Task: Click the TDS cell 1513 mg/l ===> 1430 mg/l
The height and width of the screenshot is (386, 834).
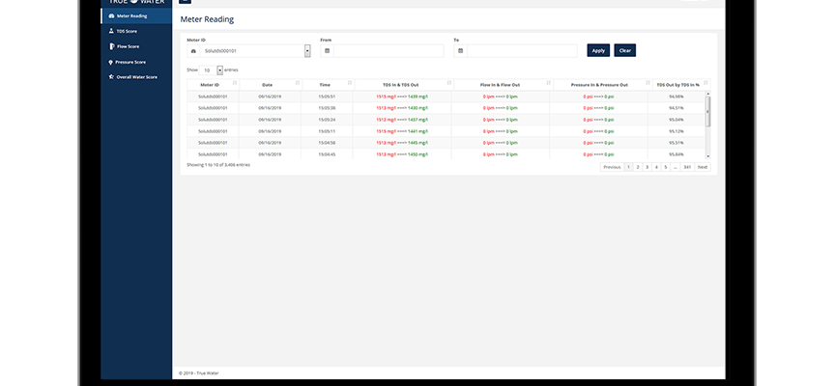Action: [x=402, y=108]
